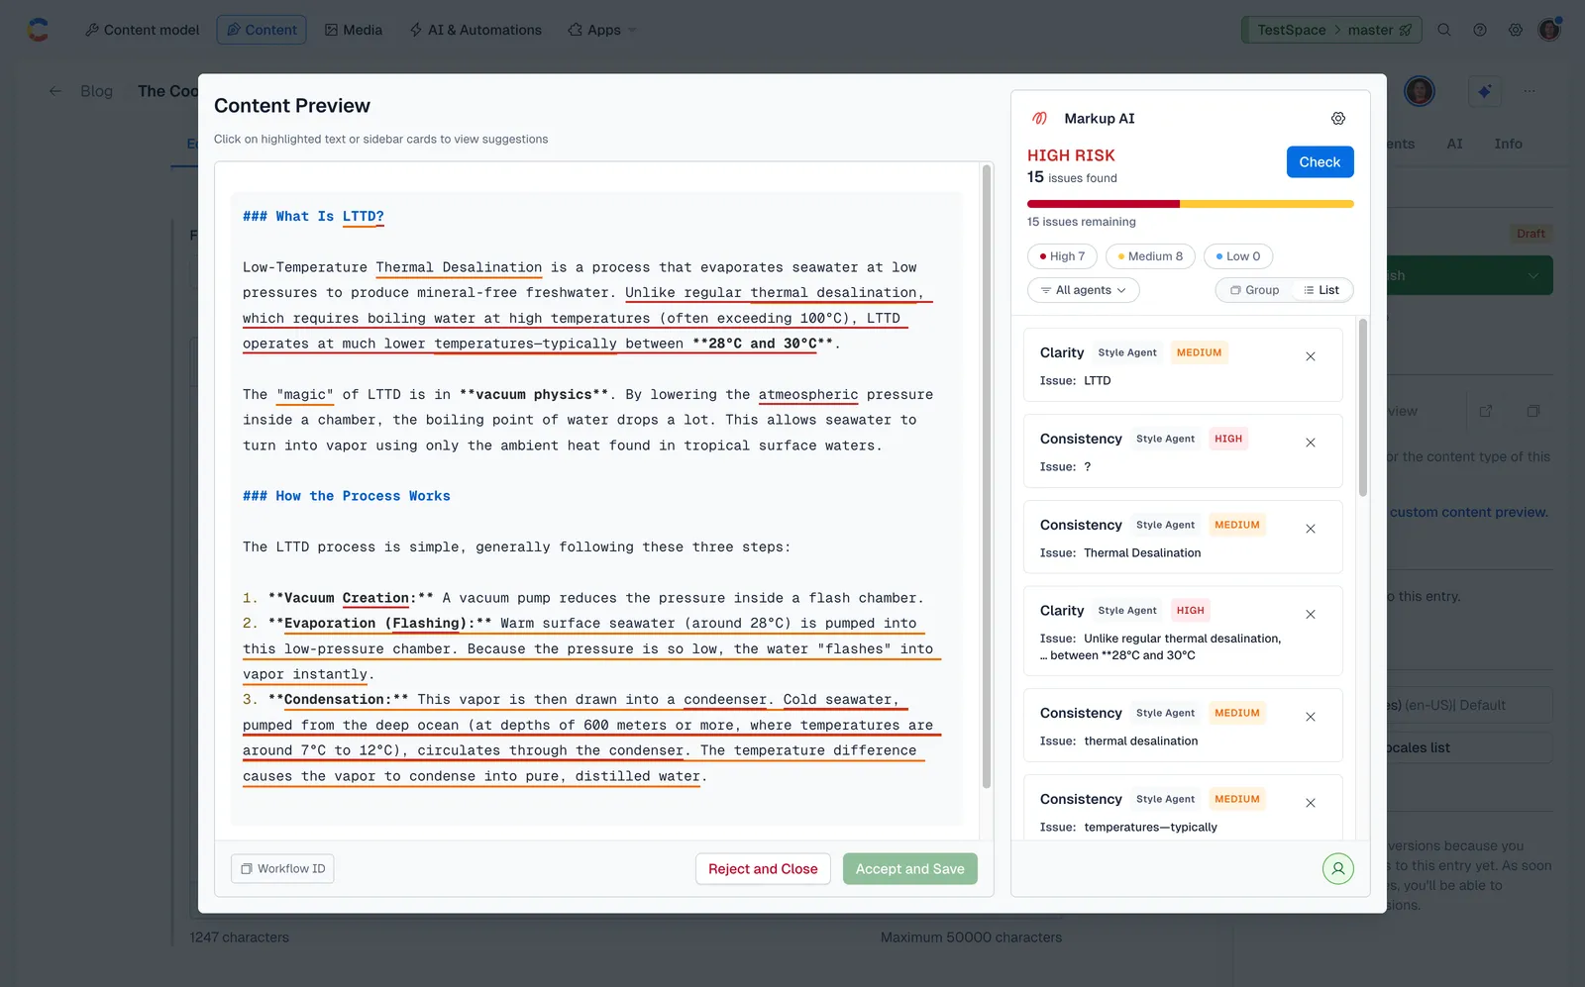This screenshot has width=1585, height=987.
Task: Open the Content model tab
Action: 142,30
